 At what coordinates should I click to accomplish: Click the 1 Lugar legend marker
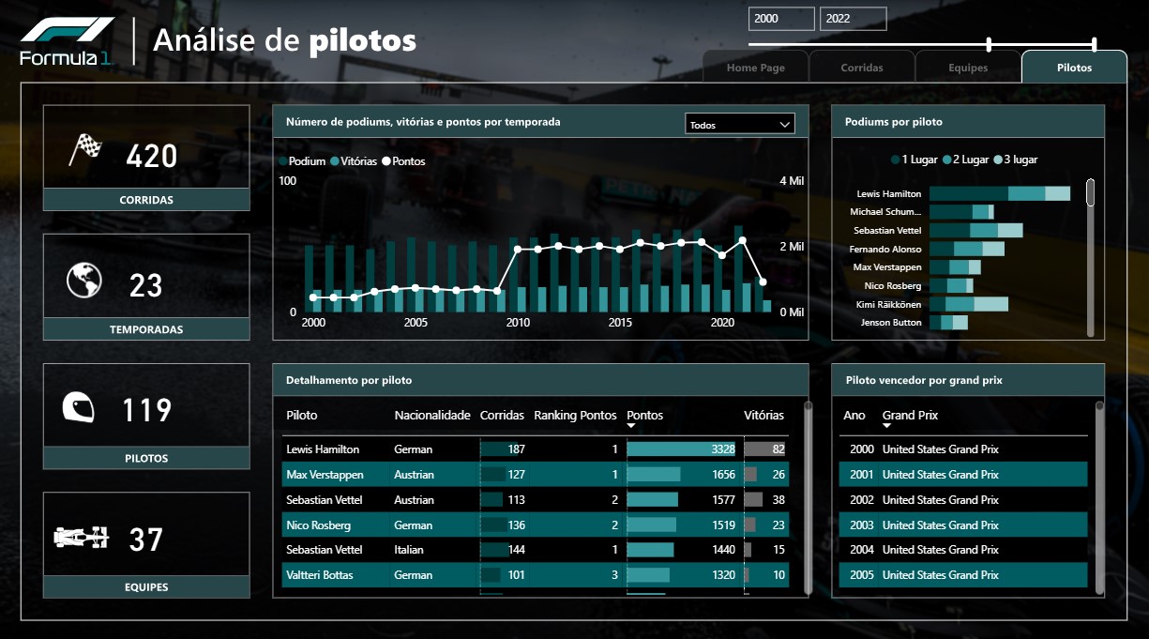pos(896,160)
